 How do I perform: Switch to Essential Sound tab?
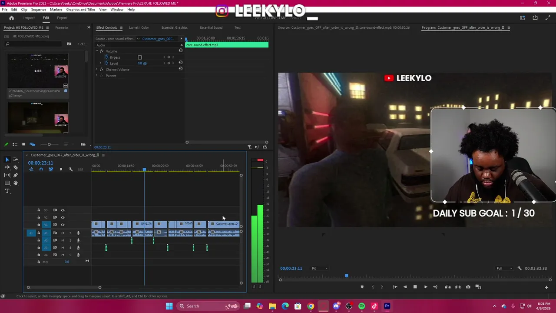pyautogui.click(x=211, y=27)
